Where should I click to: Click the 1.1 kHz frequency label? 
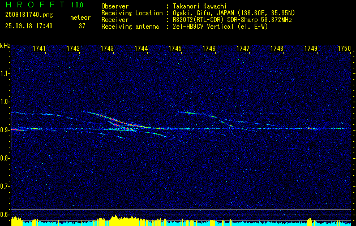tap(5, 73)
